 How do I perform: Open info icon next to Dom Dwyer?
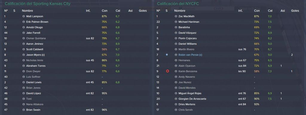[24, 71]
